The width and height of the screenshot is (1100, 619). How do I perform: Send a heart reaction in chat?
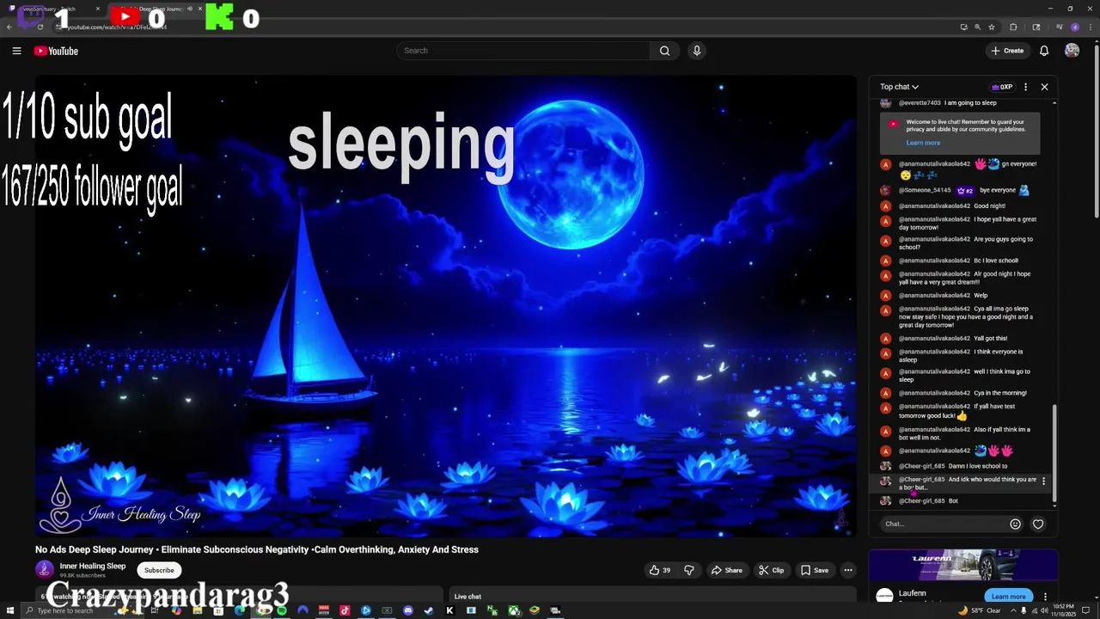[x=1038, y=524]
